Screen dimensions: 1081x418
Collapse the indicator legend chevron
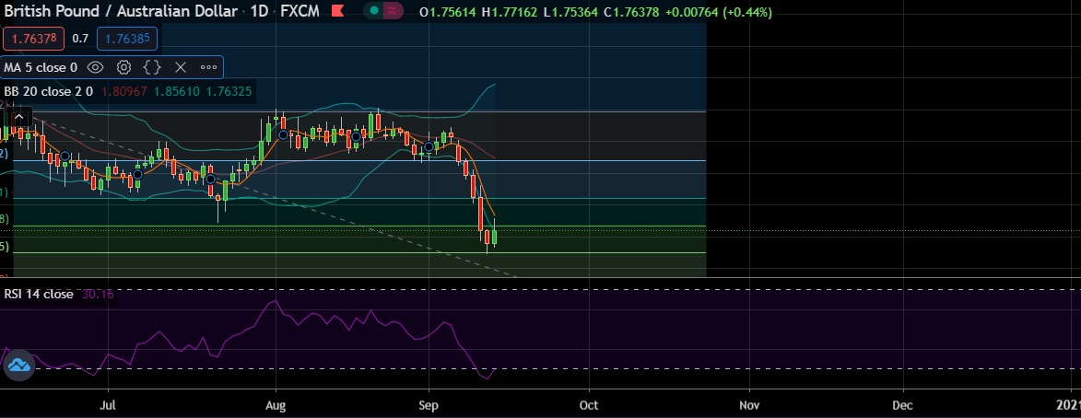18,118
